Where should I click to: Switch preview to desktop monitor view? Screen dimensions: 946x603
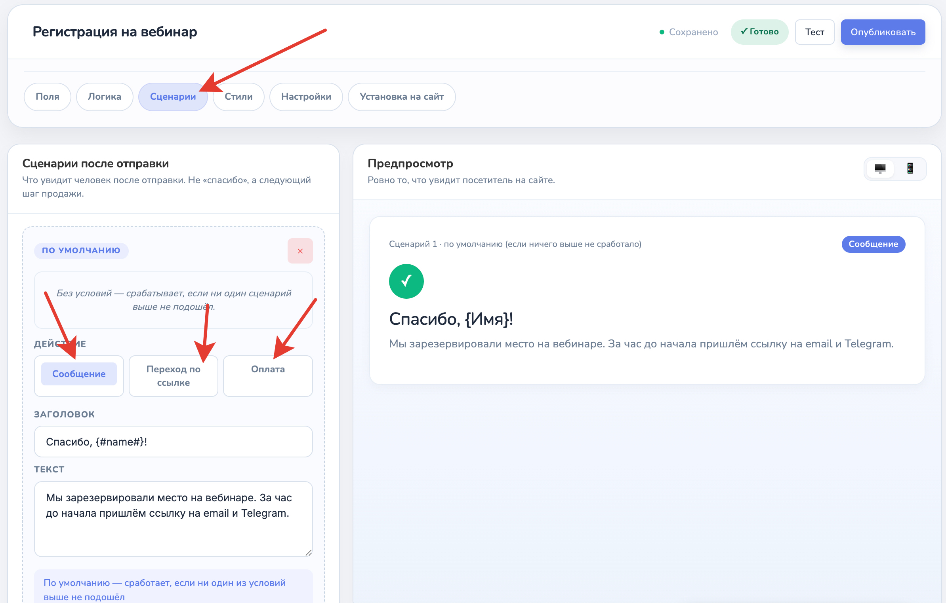(x=880, y=169)
